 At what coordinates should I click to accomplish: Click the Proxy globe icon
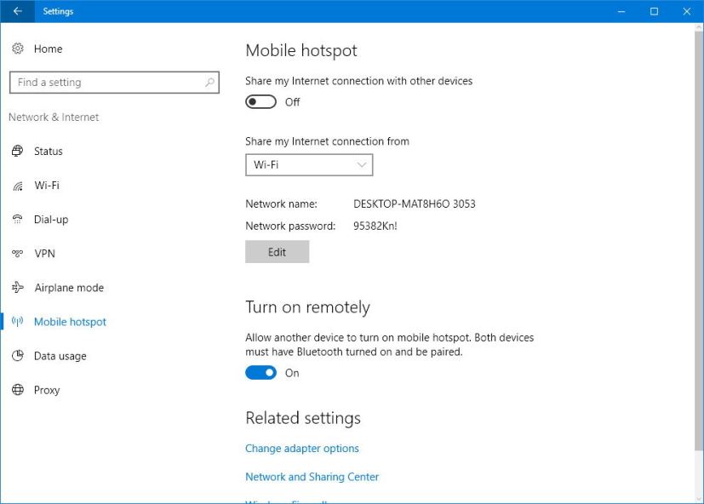pyautogui.click(x=18, y=390)
